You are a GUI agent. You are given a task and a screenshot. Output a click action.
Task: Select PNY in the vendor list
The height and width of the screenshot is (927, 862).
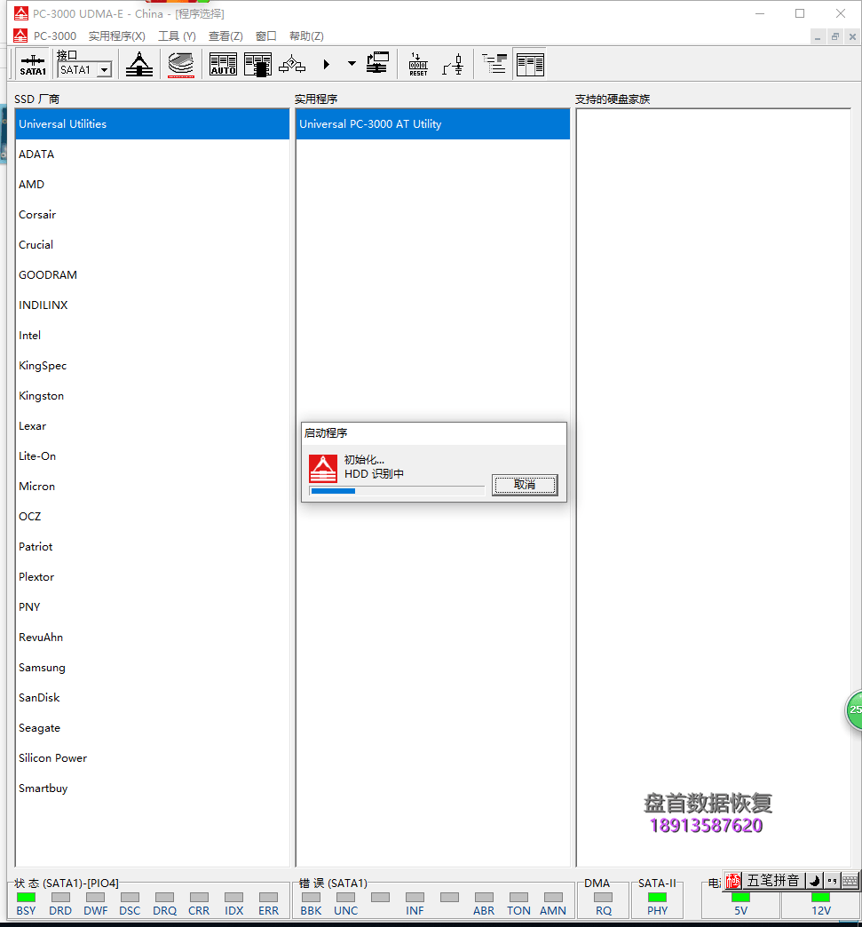coord(153,606)
